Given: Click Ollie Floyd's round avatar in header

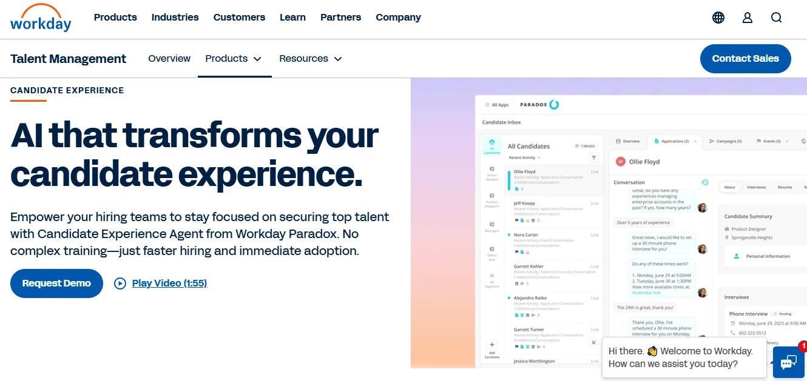Looking at the screenshot, I should pyautogui.click(x=621, y=162).
